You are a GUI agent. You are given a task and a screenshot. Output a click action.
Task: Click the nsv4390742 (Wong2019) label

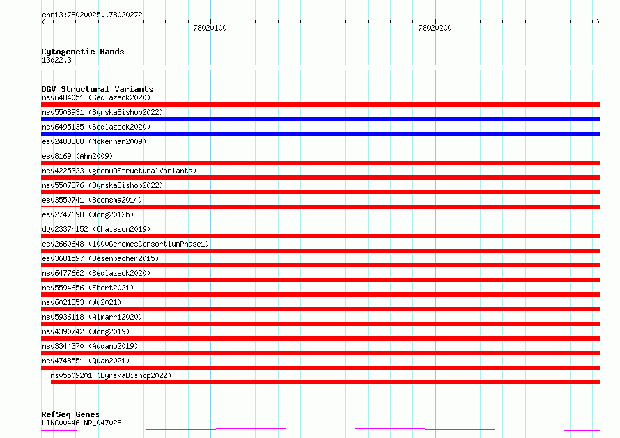coord(86,331)
